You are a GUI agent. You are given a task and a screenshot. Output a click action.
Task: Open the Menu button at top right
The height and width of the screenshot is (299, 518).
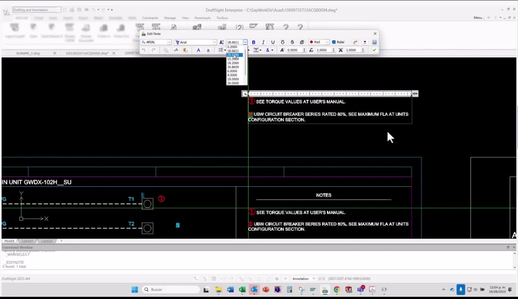(x=478, y=17)
